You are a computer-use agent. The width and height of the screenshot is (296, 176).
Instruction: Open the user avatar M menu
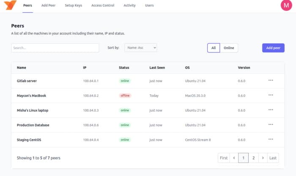click(286, 5)
